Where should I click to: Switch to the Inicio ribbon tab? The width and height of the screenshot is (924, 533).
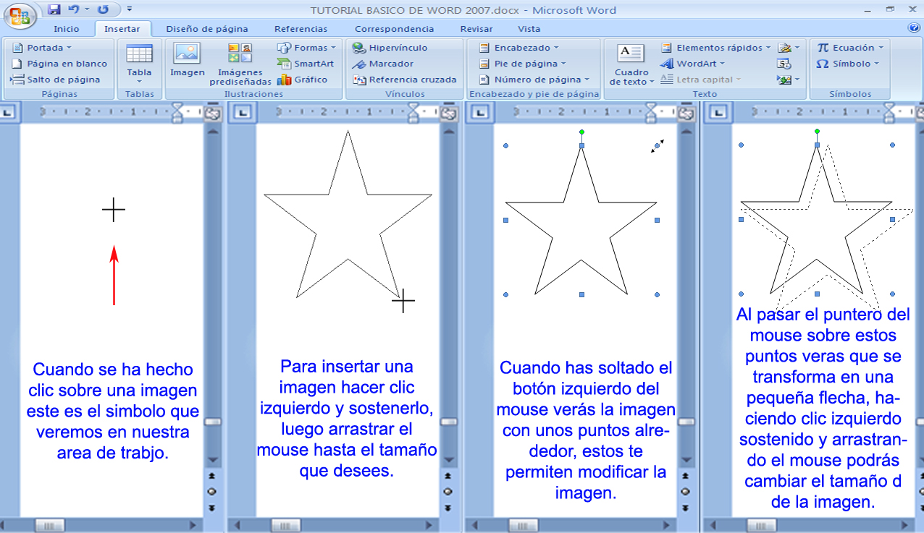point(67,28)
